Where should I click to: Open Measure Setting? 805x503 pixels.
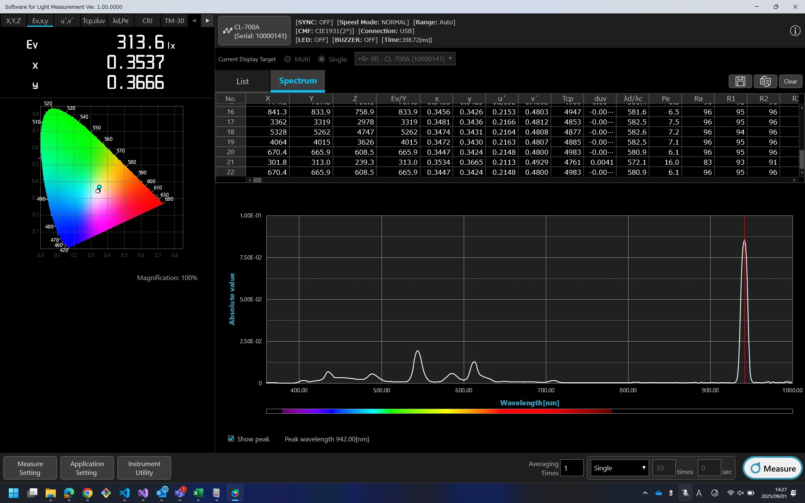click(x=30, y=468)
